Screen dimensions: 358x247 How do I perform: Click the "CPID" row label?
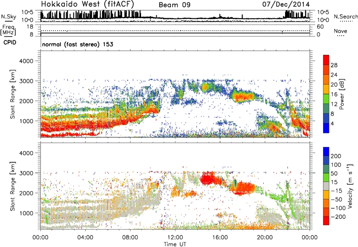click(10, 42)
